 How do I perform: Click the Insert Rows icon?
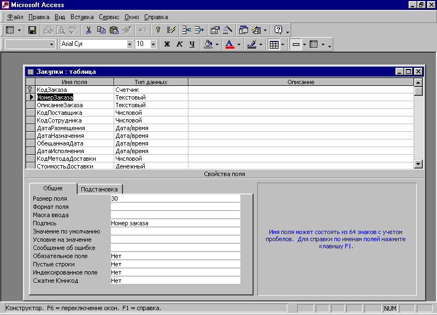pos(186,30)
